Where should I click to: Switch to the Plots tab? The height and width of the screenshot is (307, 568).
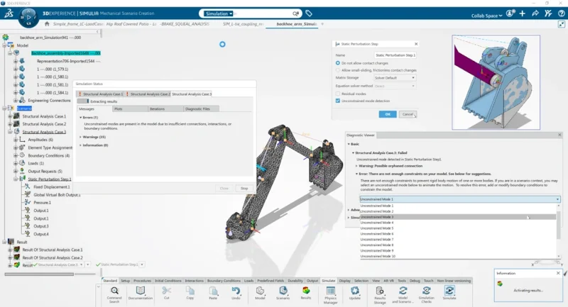[x=129, y=109]
